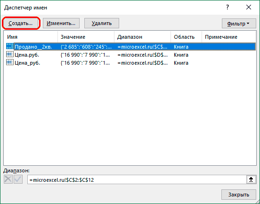Click the Цена_руб. range icon

[x=10, y=62]
